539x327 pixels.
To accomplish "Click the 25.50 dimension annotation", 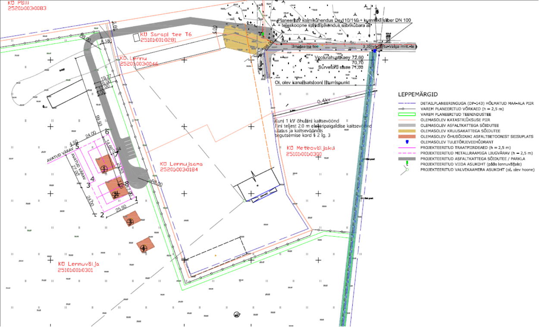I will click(121, 208).
